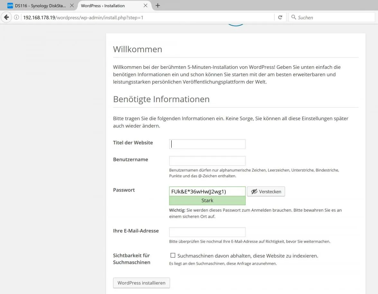Hide password with Verstecken button

266,192
